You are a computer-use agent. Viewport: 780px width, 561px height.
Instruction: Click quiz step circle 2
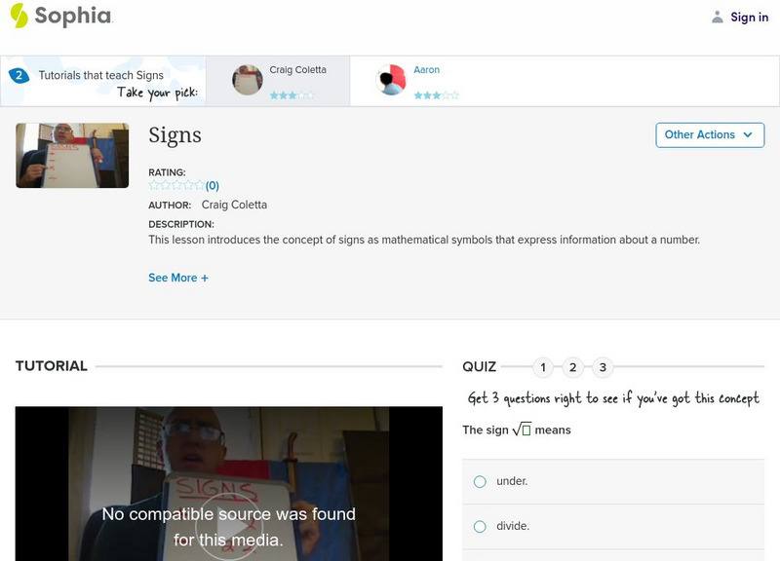click(x=573, y=368)
